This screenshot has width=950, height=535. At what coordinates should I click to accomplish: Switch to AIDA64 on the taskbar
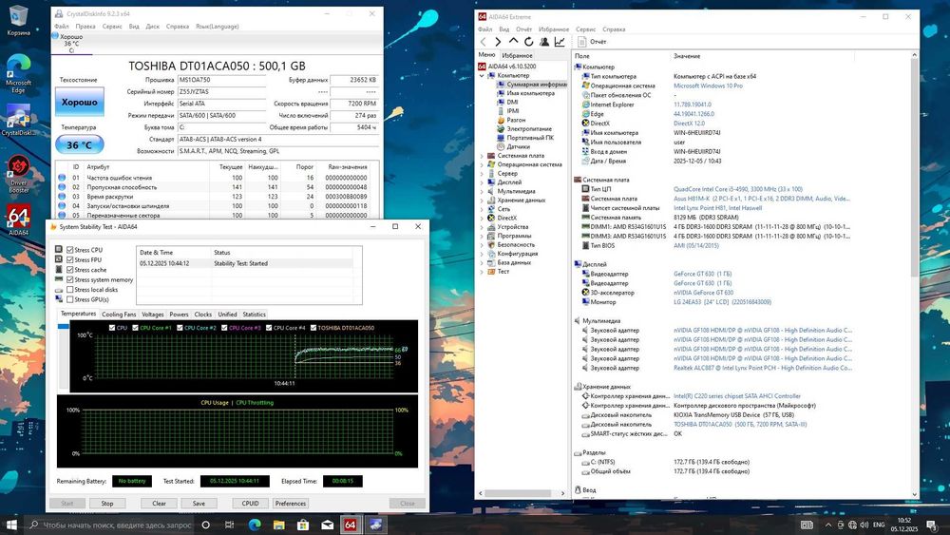(x=351, y=525)
